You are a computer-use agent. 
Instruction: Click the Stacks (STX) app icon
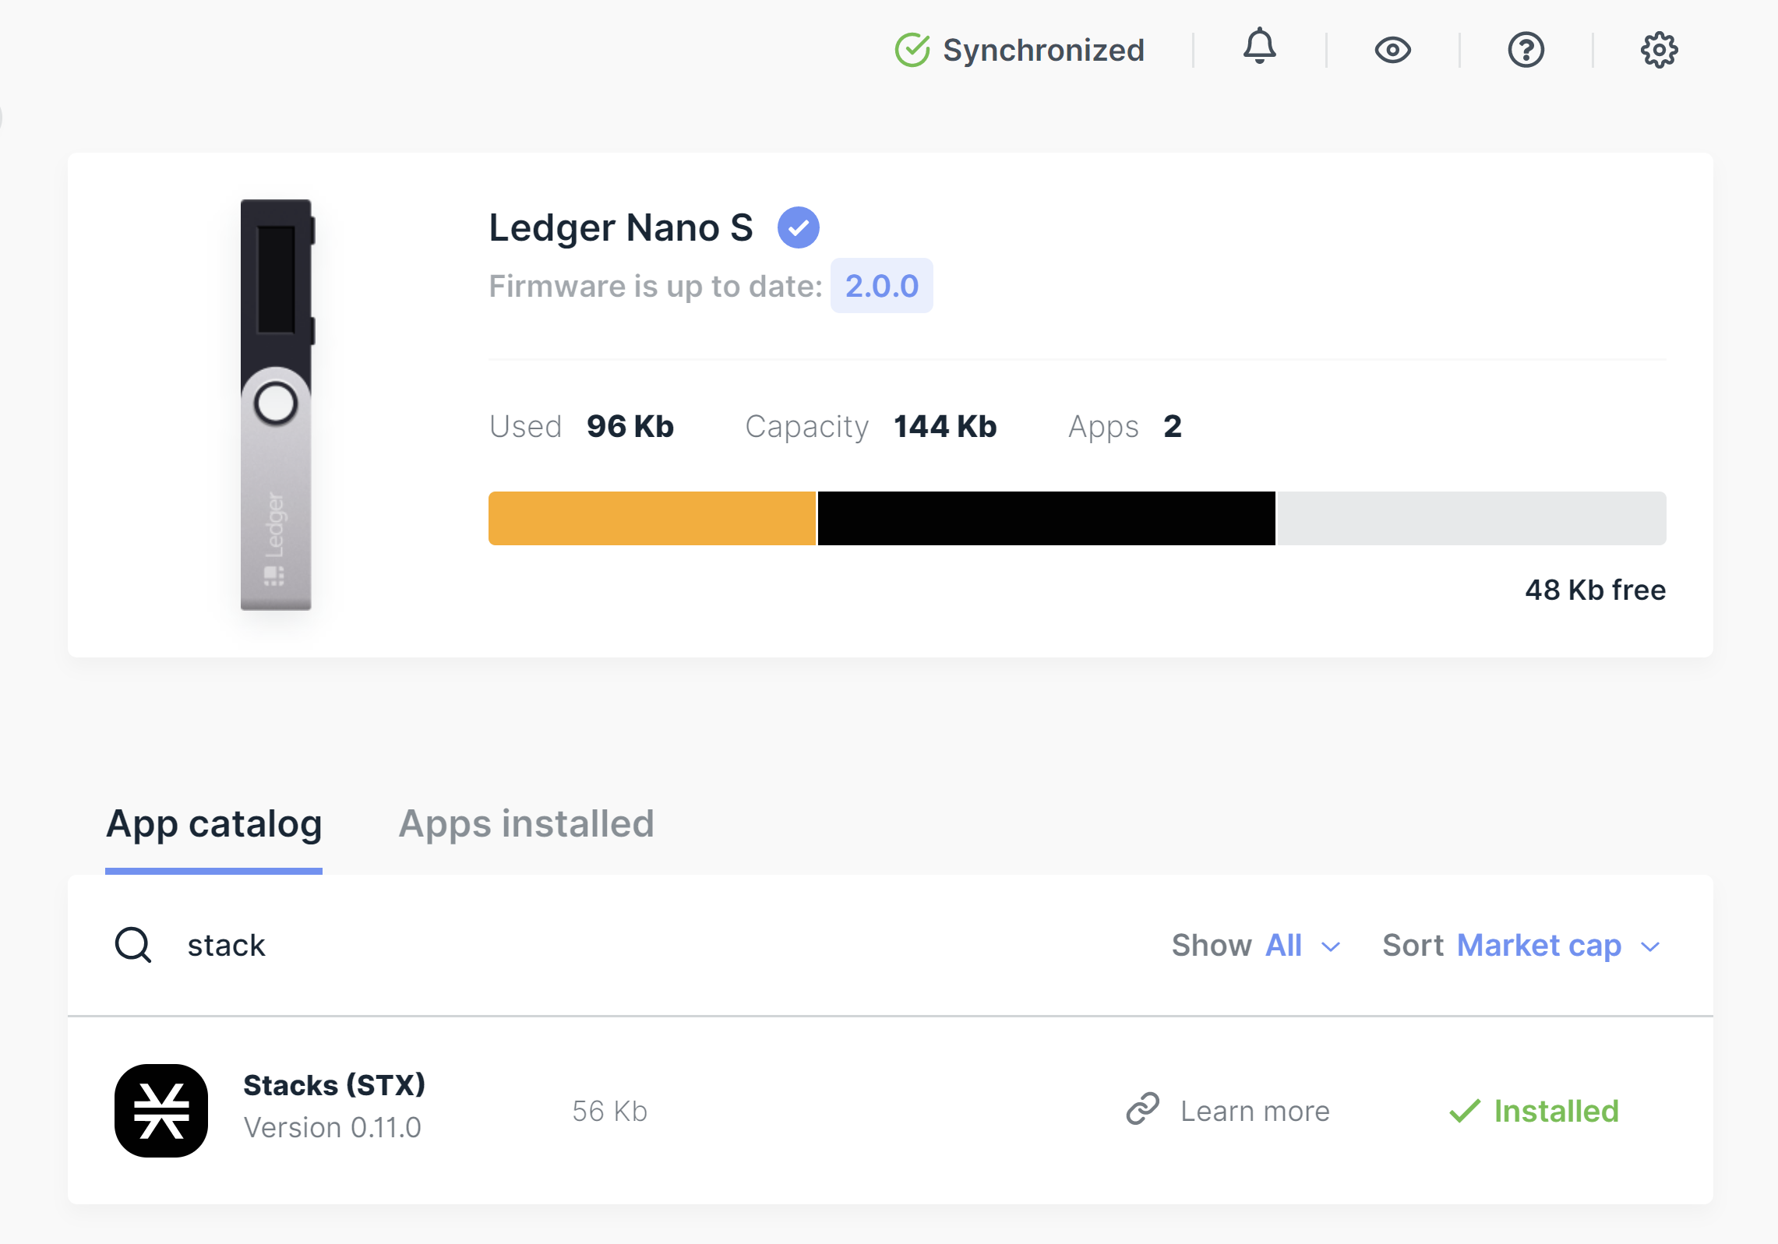(x=161, y=1110)
